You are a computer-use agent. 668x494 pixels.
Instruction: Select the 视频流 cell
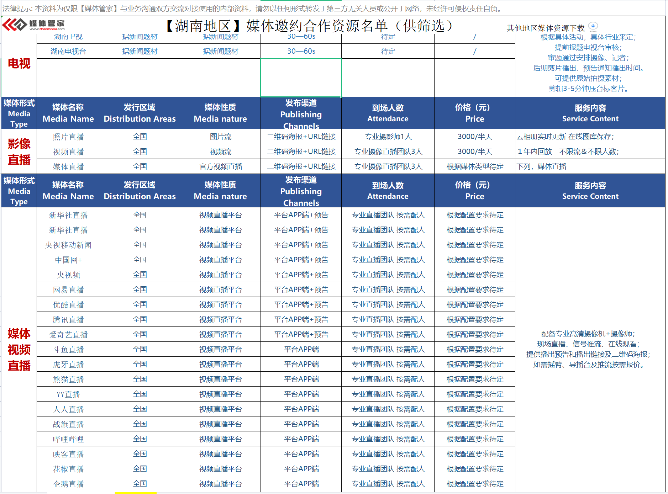point(220,152)
